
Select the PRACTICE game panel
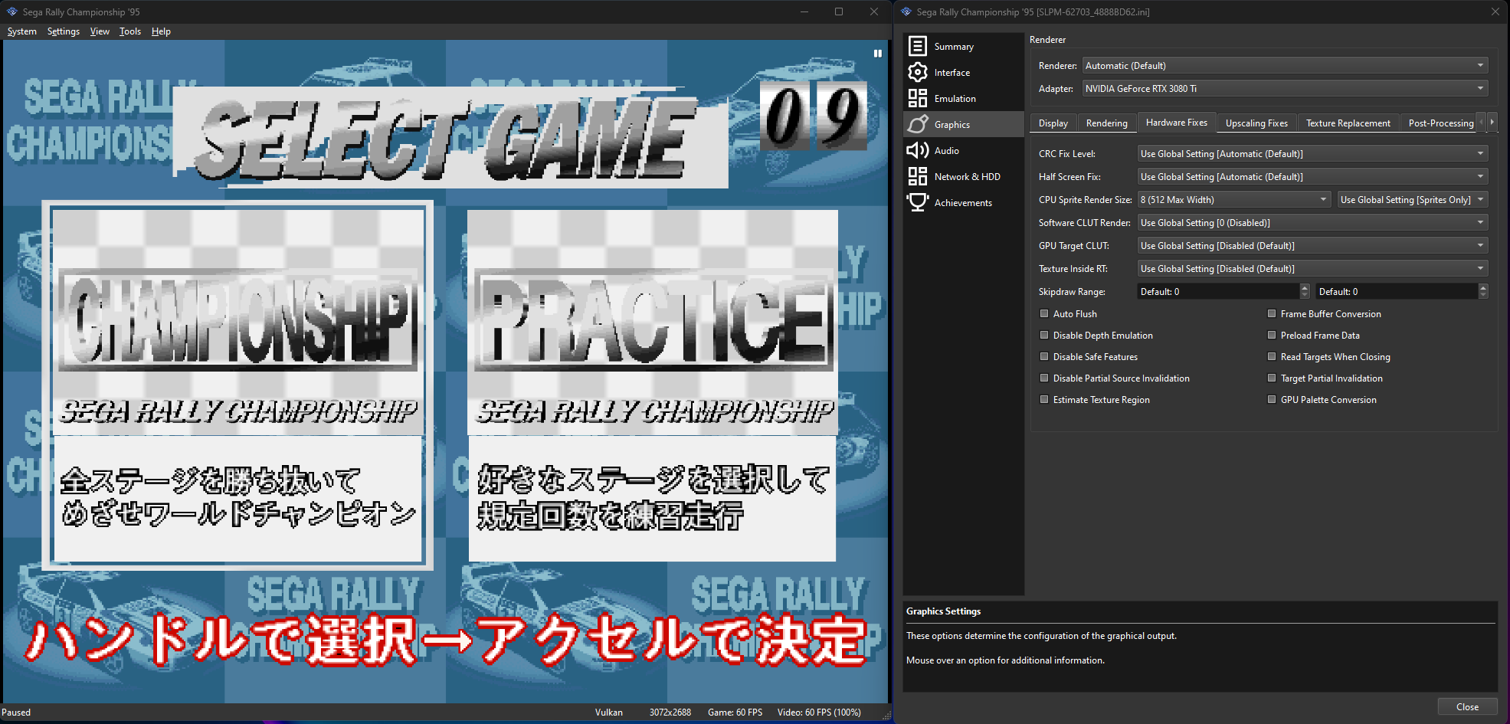653,385
